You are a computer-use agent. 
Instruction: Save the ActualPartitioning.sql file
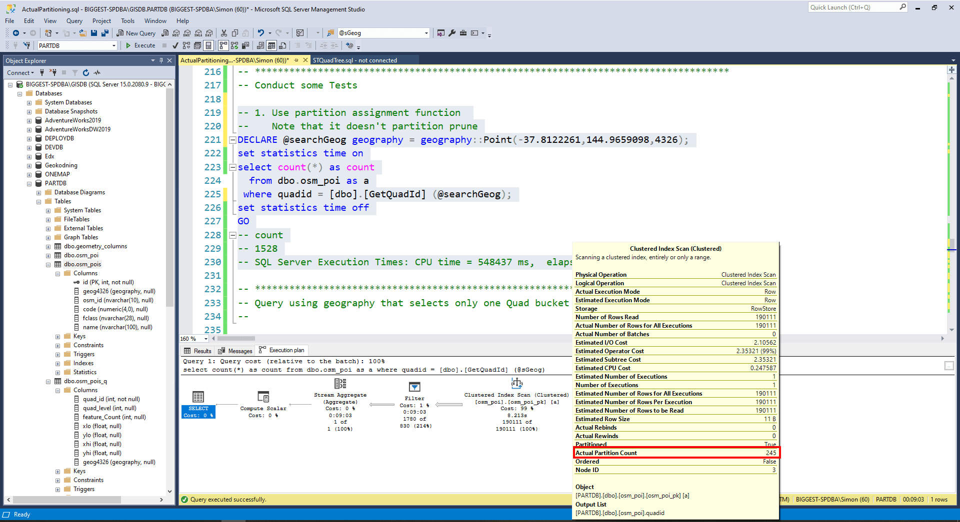[x=93, y=33]
